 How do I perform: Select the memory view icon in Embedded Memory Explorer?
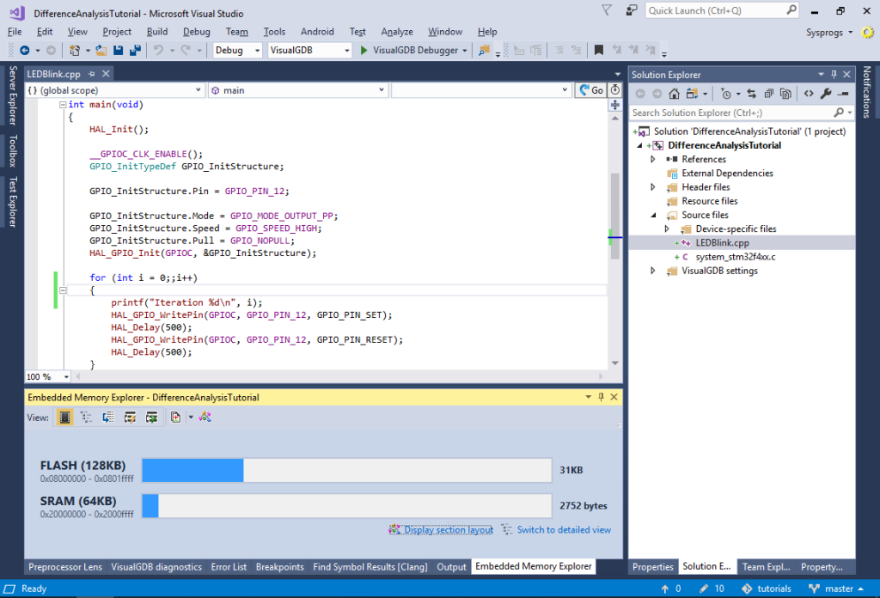point(64,417)
